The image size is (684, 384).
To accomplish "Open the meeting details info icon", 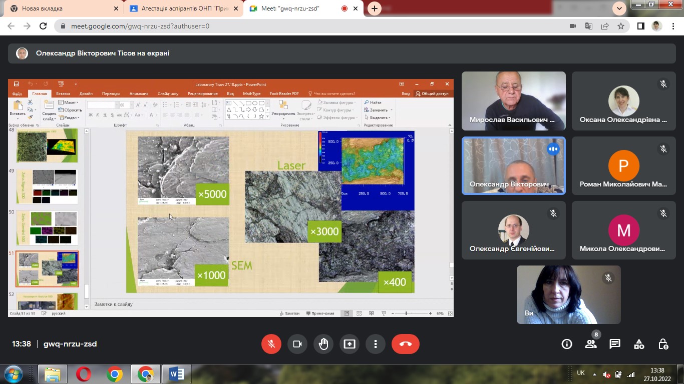I will tap(567, 344).
